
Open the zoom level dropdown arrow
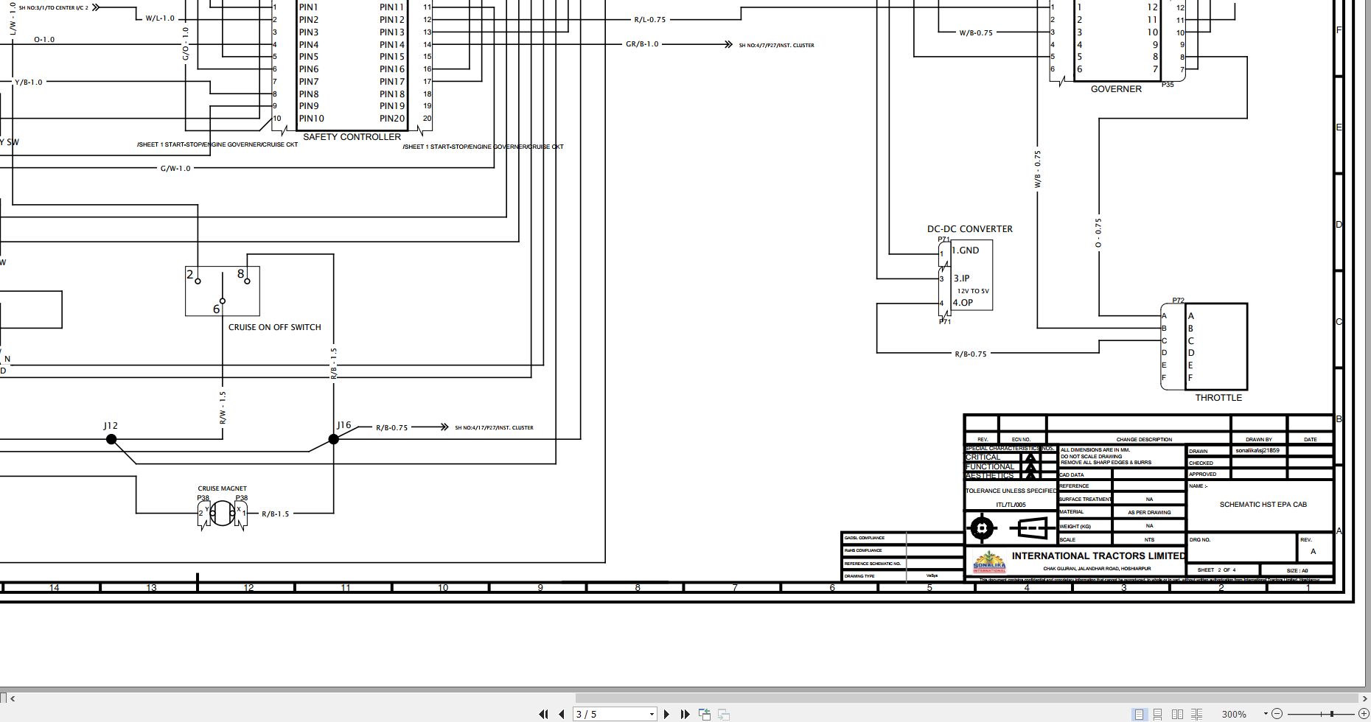tap(1266, 713)
